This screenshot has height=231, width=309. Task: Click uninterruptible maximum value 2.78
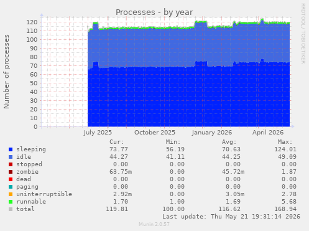[x=289, y=194]
